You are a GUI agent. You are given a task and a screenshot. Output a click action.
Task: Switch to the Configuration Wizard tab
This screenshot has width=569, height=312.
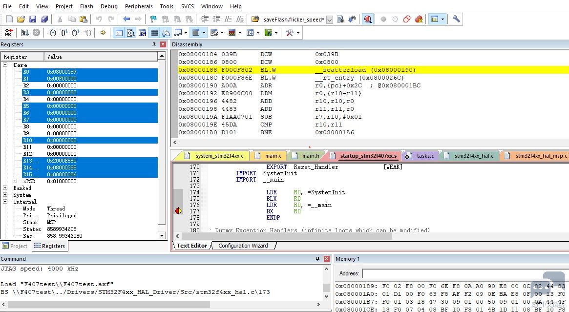tap(243, 246)
